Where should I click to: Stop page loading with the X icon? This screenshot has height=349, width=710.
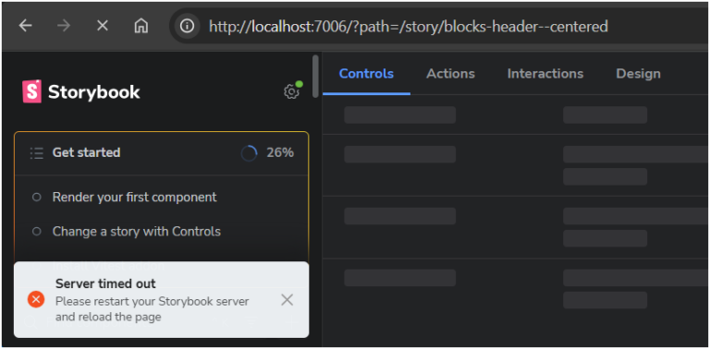[103, 26]
